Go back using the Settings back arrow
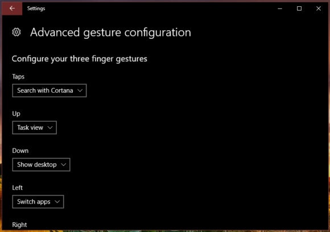 point(12,9)
